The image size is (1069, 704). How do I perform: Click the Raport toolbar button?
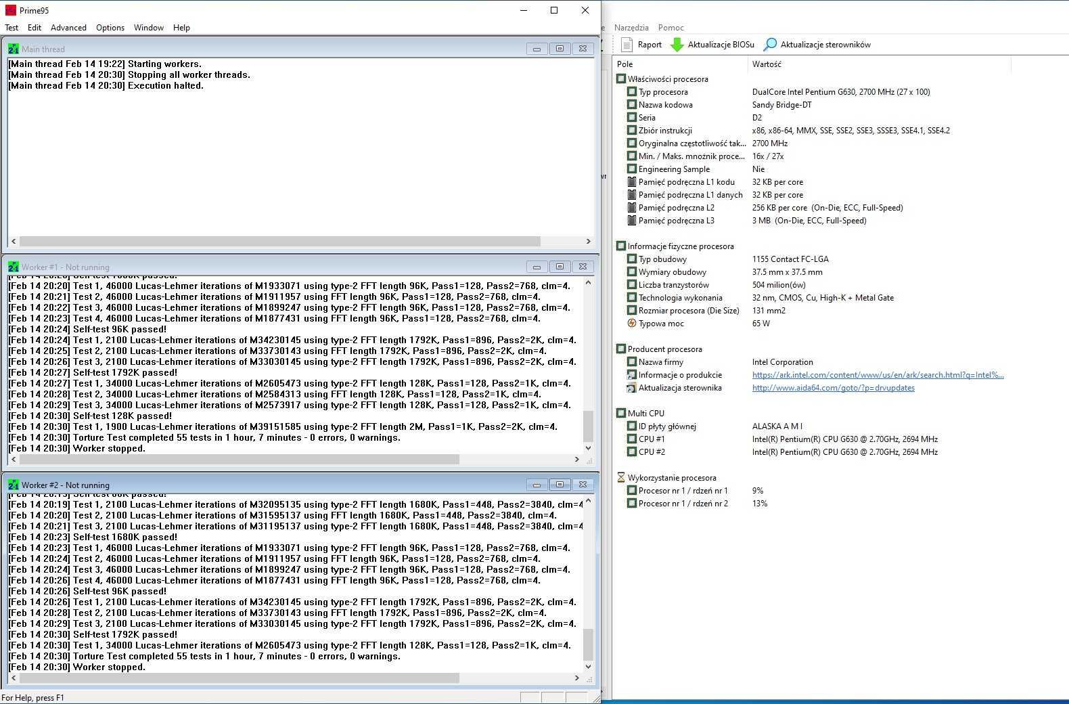pos(641,45)
